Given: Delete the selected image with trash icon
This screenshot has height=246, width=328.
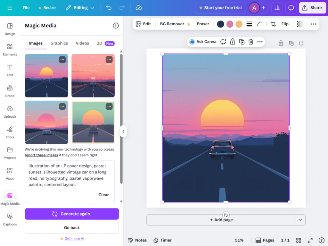Looking at the screenshot, I should click(x=251, y=42).
